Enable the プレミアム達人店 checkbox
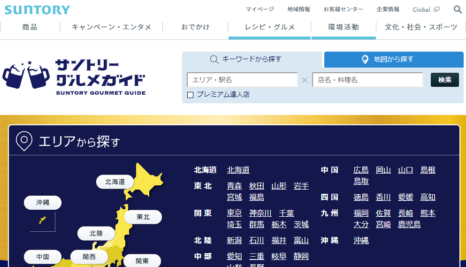Viewport: 466px width, 267px height. pyautogui.click(x=191, y=95)
